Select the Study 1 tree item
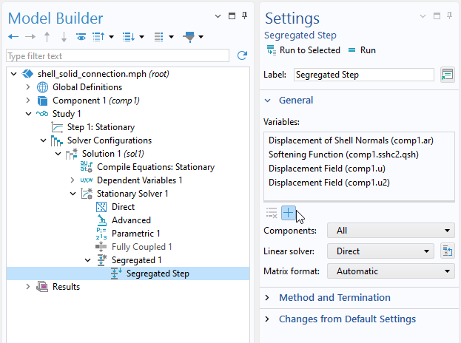This screenshot has width=461, height=343. [x=67, y=114]
